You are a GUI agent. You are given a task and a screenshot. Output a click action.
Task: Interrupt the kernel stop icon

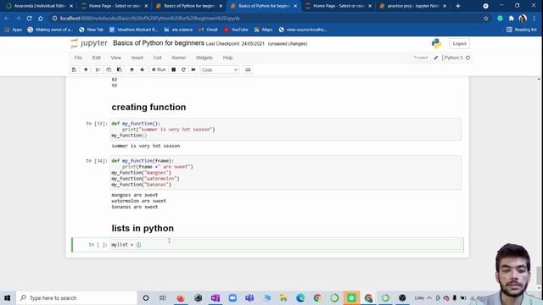pyautogui.click(x=173, y=69)
